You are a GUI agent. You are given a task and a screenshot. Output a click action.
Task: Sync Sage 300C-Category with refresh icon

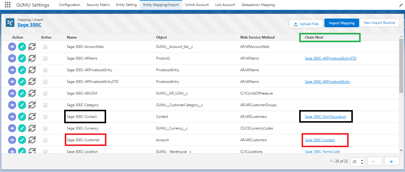tap(32, 105)
